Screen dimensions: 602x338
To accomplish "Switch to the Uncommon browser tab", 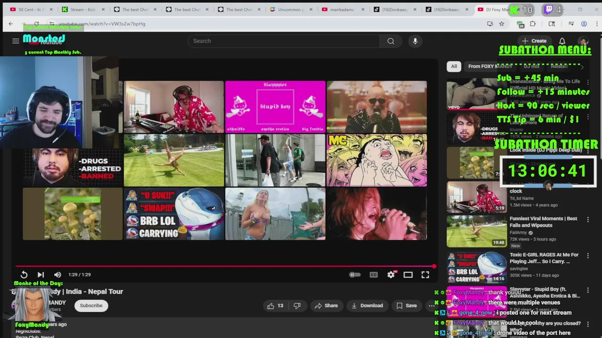I will [291, 9].
